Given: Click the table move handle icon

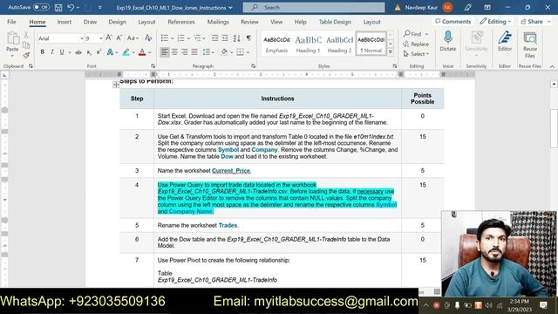Looking at the screenshot, I should point(116,85).
